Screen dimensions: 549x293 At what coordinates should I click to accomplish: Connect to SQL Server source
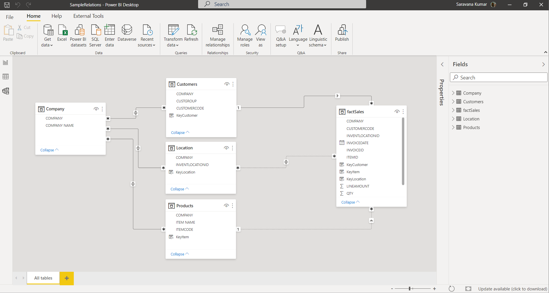pos(95,36)
